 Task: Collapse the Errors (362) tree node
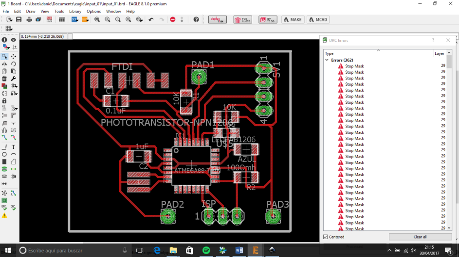pos(327,60)
